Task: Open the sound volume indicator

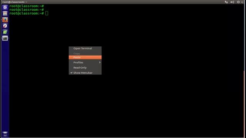Action: (x=232, y=2)
